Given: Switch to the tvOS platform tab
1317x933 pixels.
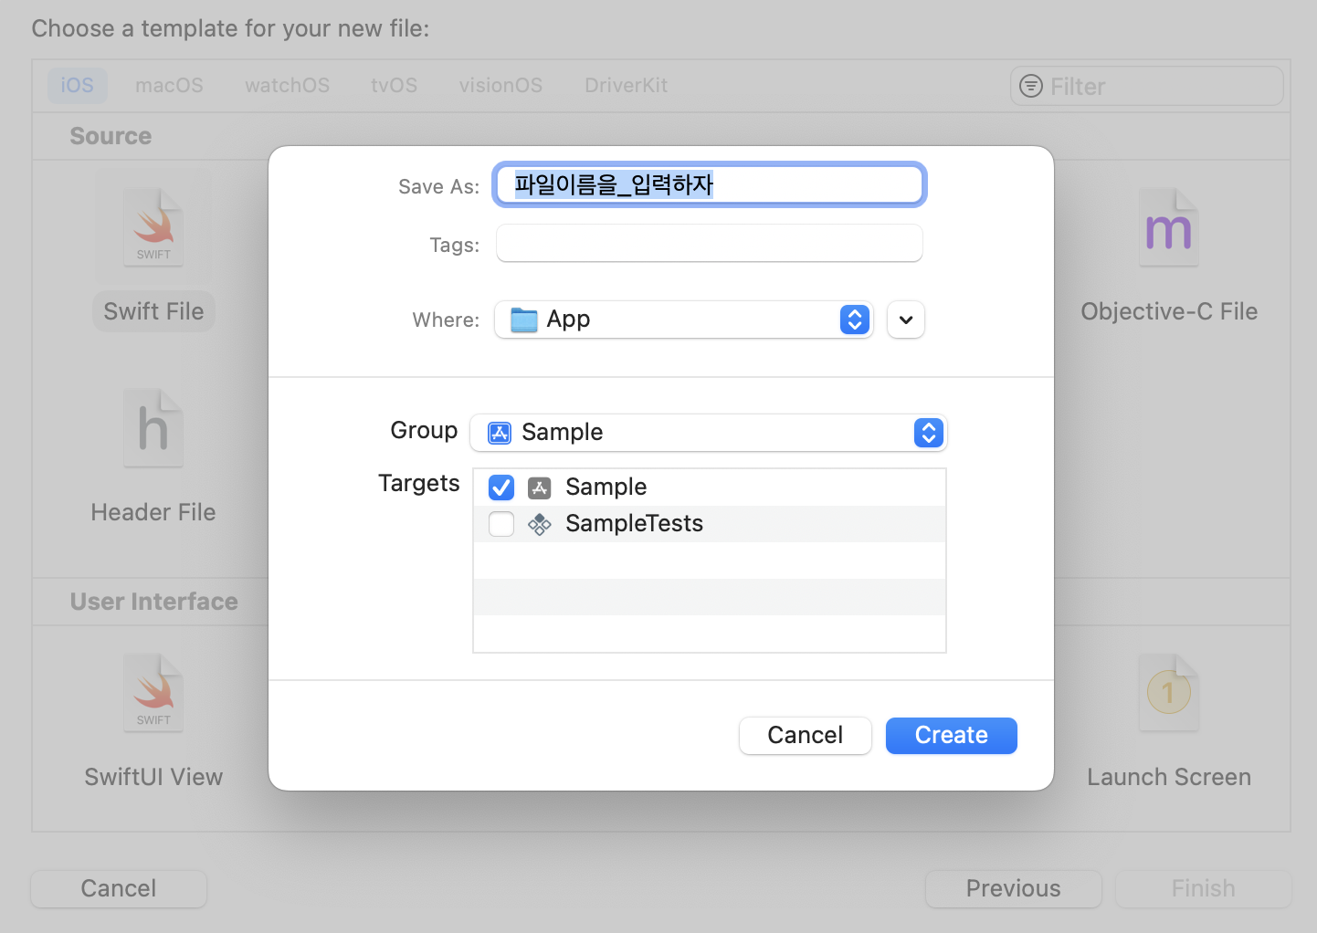Looking at the screenshot, I should point(394,86).
